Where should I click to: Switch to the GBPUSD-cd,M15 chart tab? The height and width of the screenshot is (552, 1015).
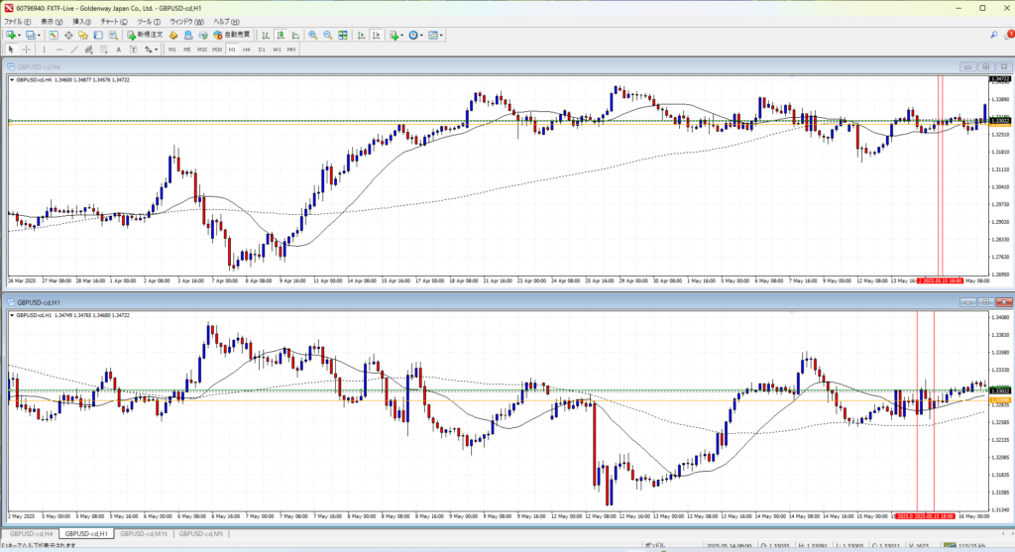143,534
